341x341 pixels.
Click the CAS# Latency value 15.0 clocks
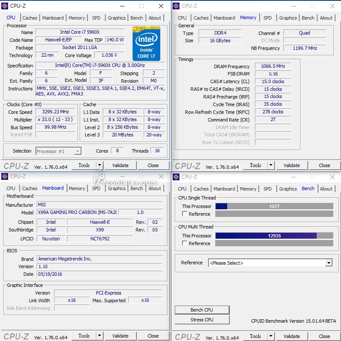click(273, 81)
